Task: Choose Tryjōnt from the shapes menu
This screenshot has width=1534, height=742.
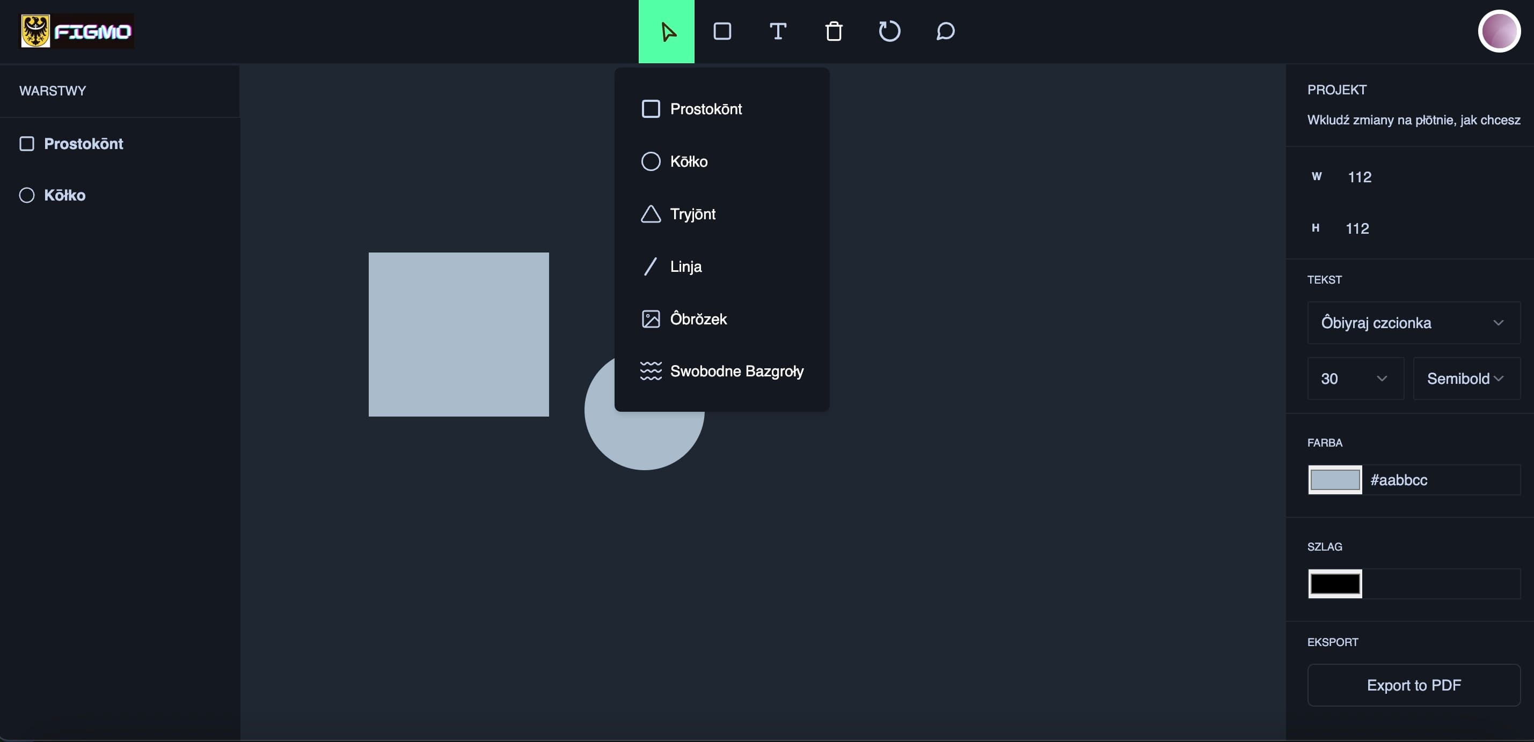Action: (x=692, y=214)
